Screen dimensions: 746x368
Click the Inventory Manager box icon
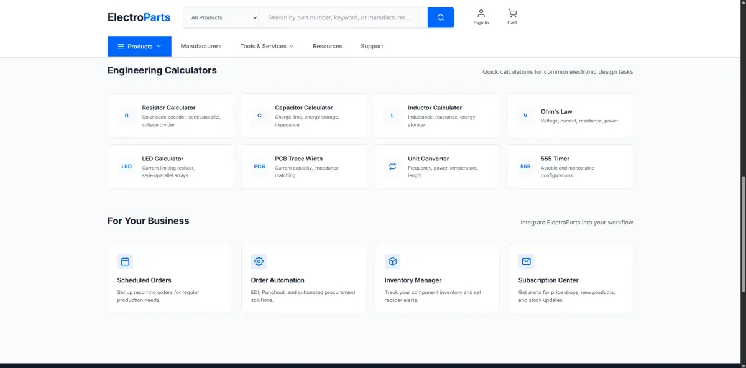(x=392, y=262)
